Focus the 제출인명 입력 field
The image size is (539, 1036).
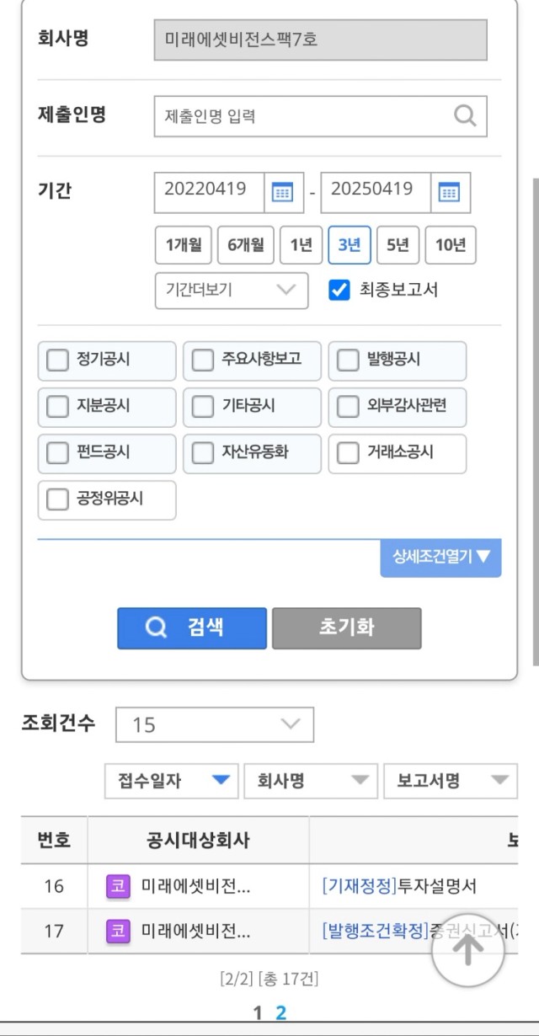pyautogui.click(x=320, y=116)
